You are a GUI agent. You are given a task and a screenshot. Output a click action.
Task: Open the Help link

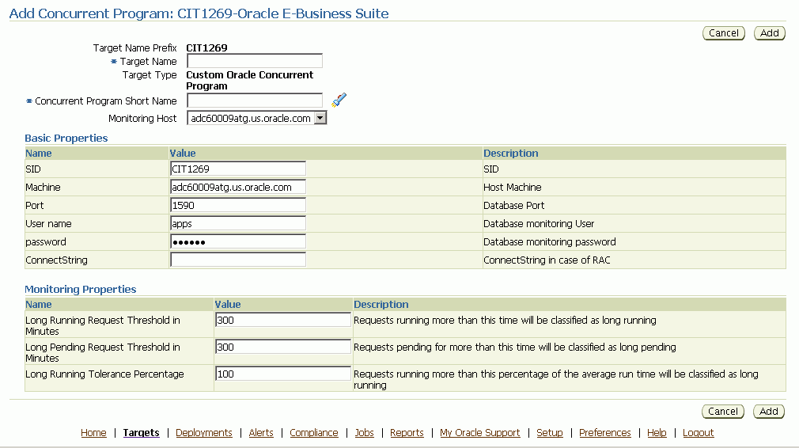click(657, 433)
